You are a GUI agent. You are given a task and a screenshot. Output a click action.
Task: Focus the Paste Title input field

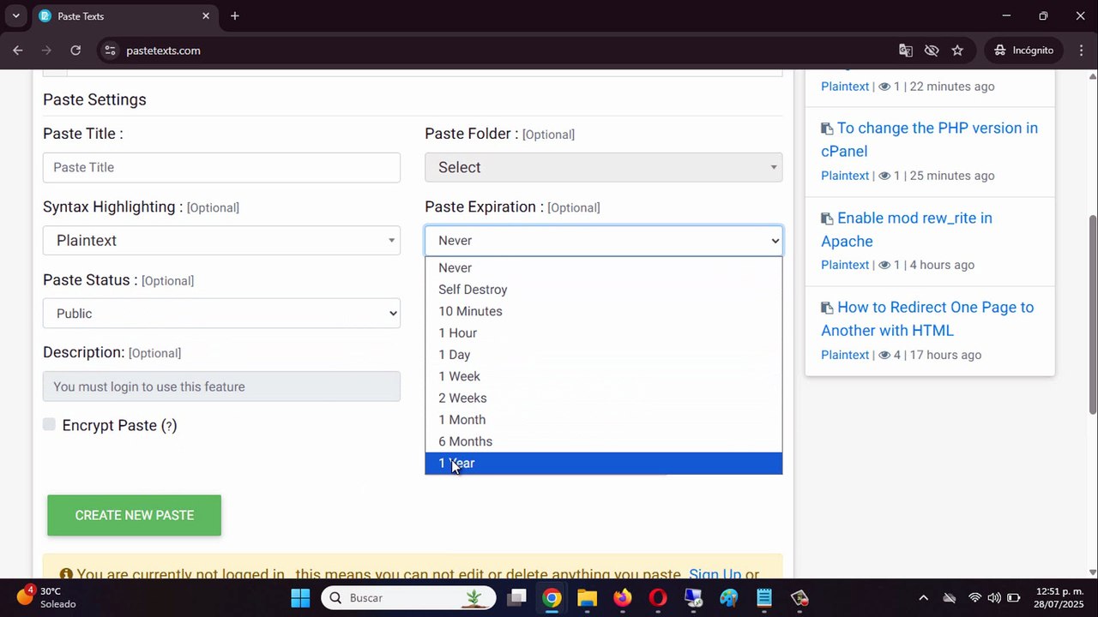click(x=221, y=167)
